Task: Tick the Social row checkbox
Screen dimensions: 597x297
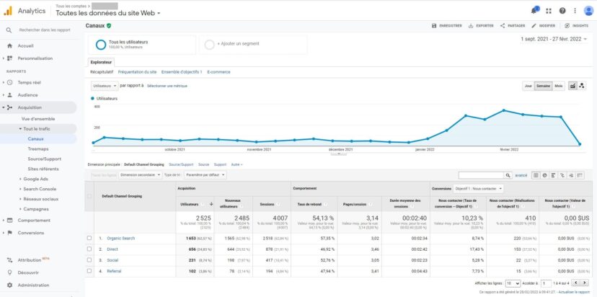Action: [89, 260]
